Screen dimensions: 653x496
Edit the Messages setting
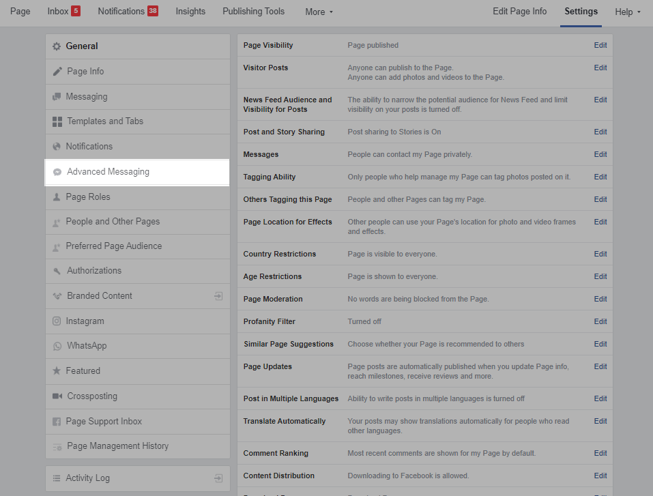pos(600,154)
